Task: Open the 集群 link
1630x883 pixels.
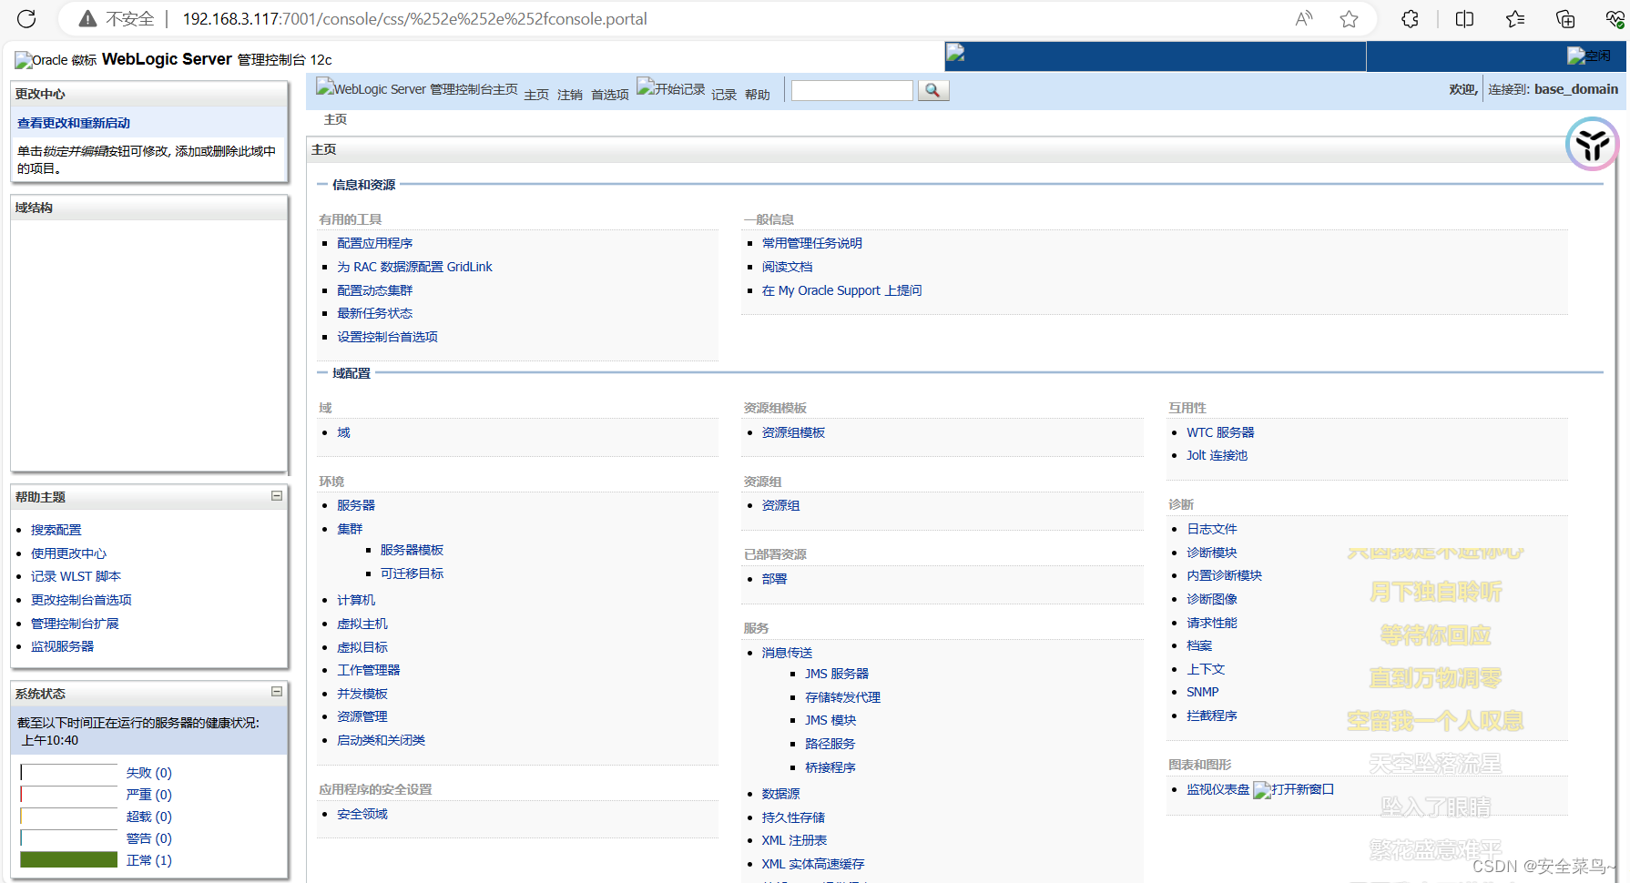Action: tap(350, 529)
